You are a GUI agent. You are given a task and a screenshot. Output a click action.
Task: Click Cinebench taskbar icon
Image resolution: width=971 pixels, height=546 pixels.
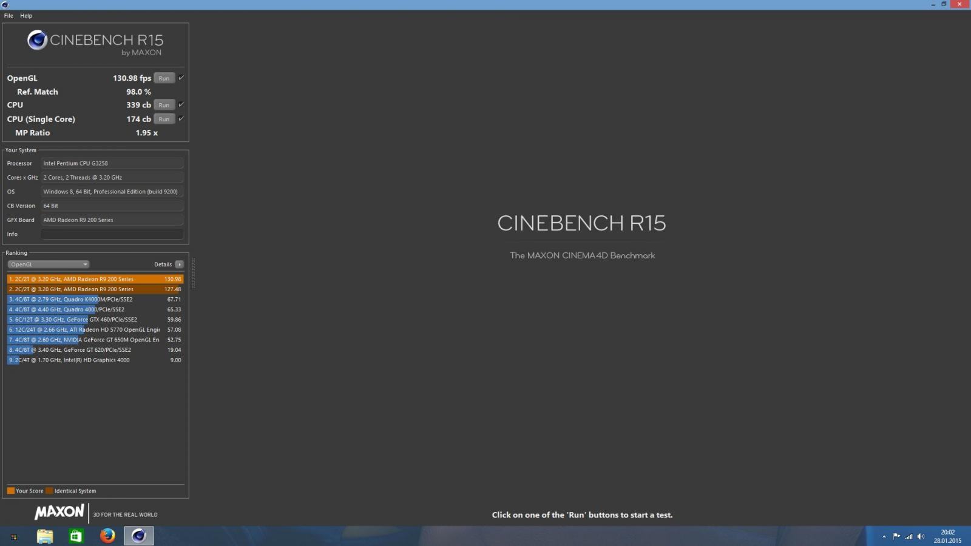tap(139, 536)
